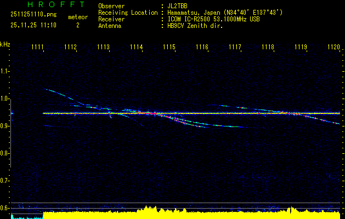Click the 1117 time marker
The image size is (345, 219).
click(x=235, y=48)
